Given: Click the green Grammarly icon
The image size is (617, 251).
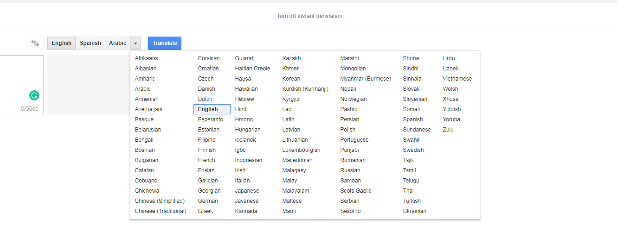Looking at the screenshot, I should click(34, 95).
